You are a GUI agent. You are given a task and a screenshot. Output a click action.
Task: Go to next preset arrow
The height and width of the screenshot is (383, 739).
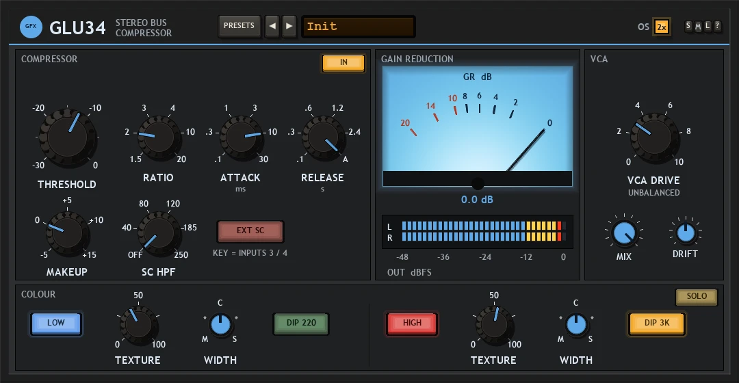289,27
